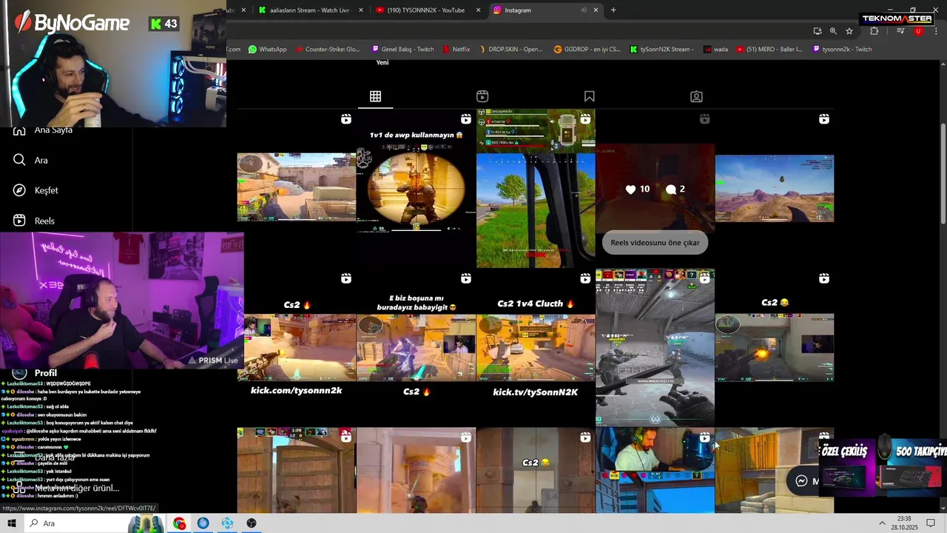Open the reel showing 10 likes overlay
Screen dimensions: 947x533
click(x=655, y=188)
